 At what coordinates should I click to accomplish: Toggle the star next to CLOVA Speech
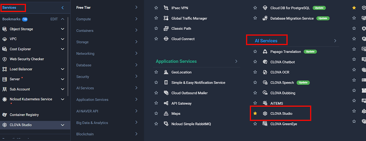tap(255, 82)
